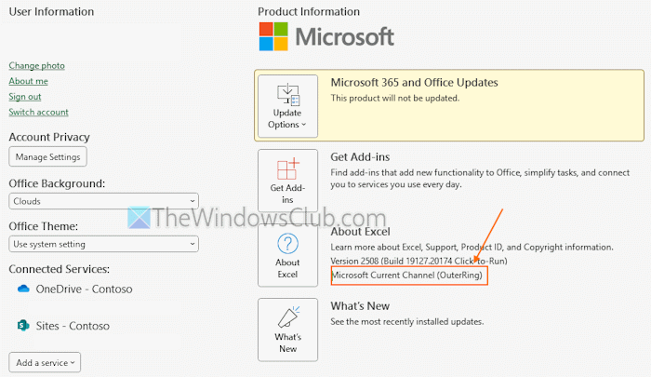
Task: Open the About me link
Action: tap(28, 81)
